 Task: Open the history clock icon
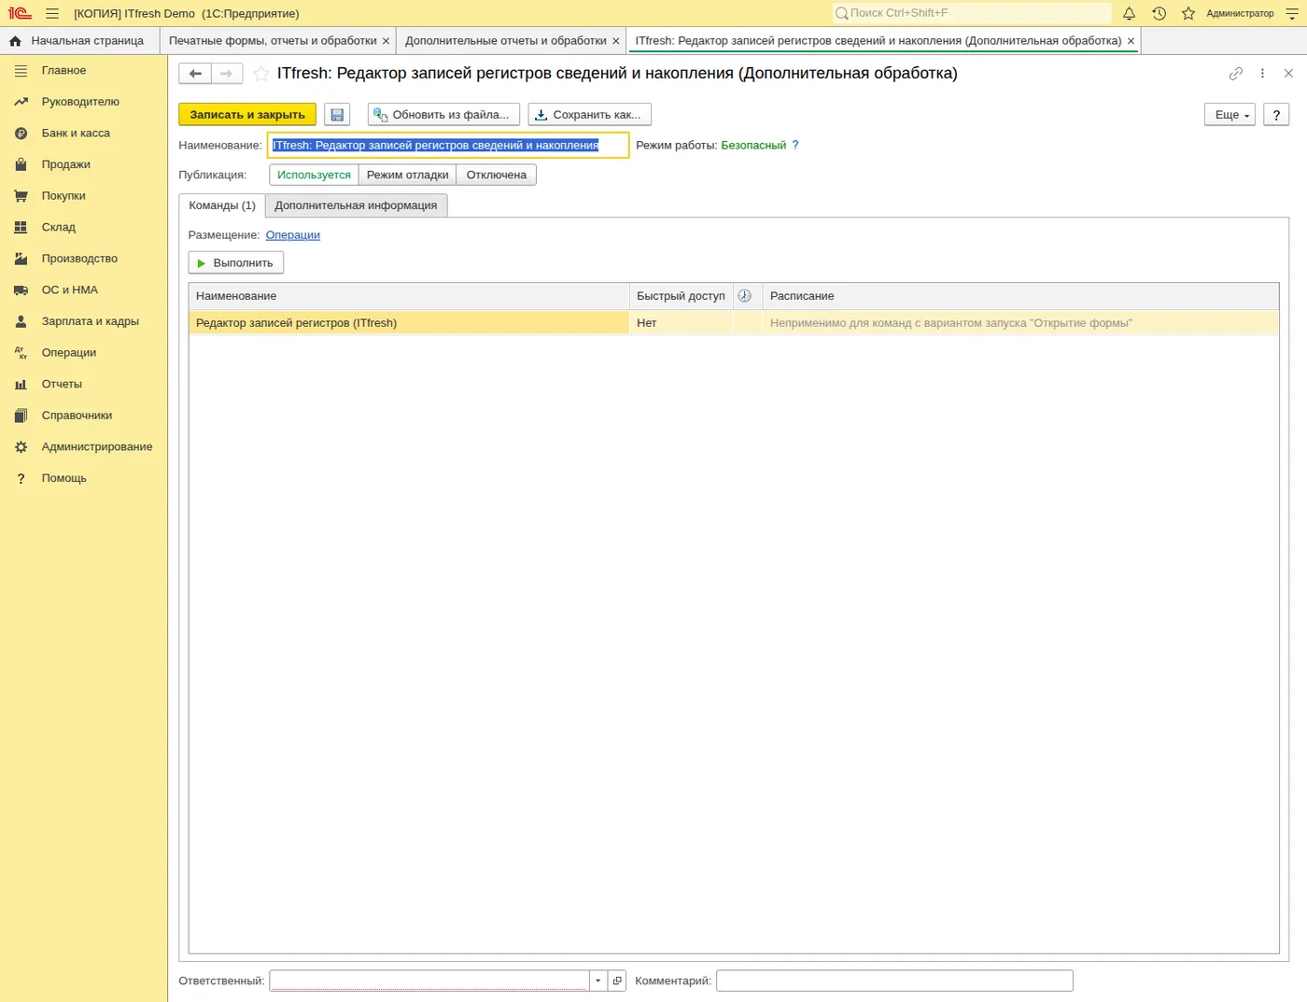click(1159, 13)
